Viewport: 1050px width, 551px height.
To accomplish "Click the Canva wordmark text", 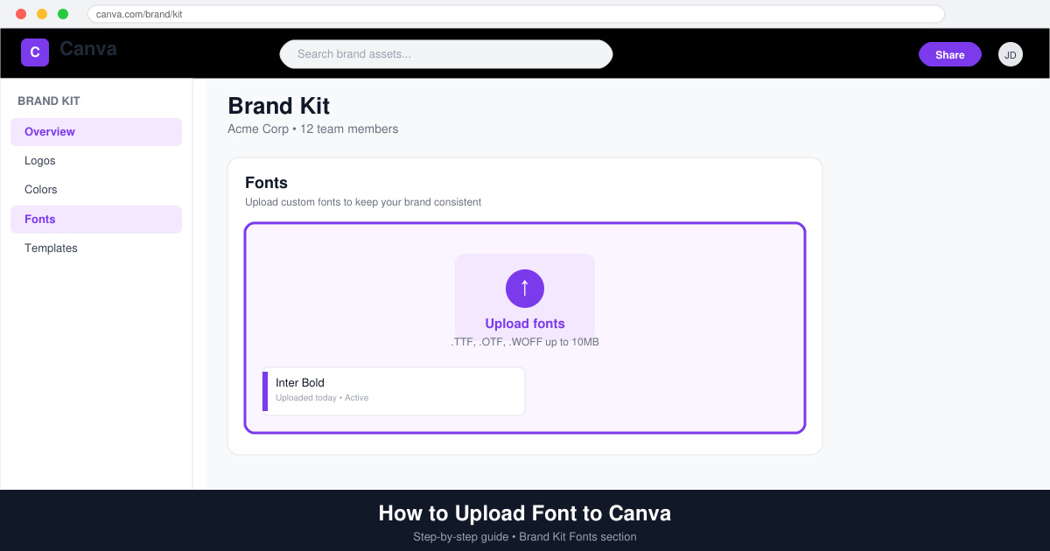I will 88,49.
